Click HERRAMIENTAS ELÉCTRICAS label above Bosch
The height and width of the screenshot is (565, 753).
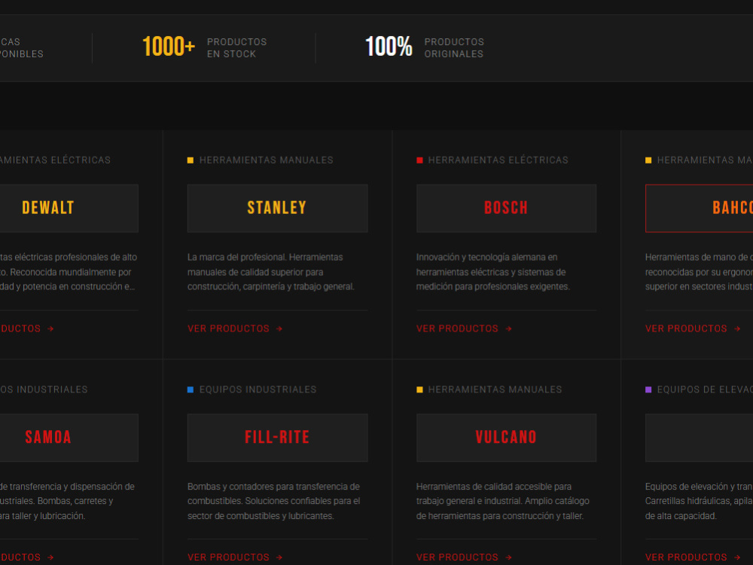[x=498, y=160]
